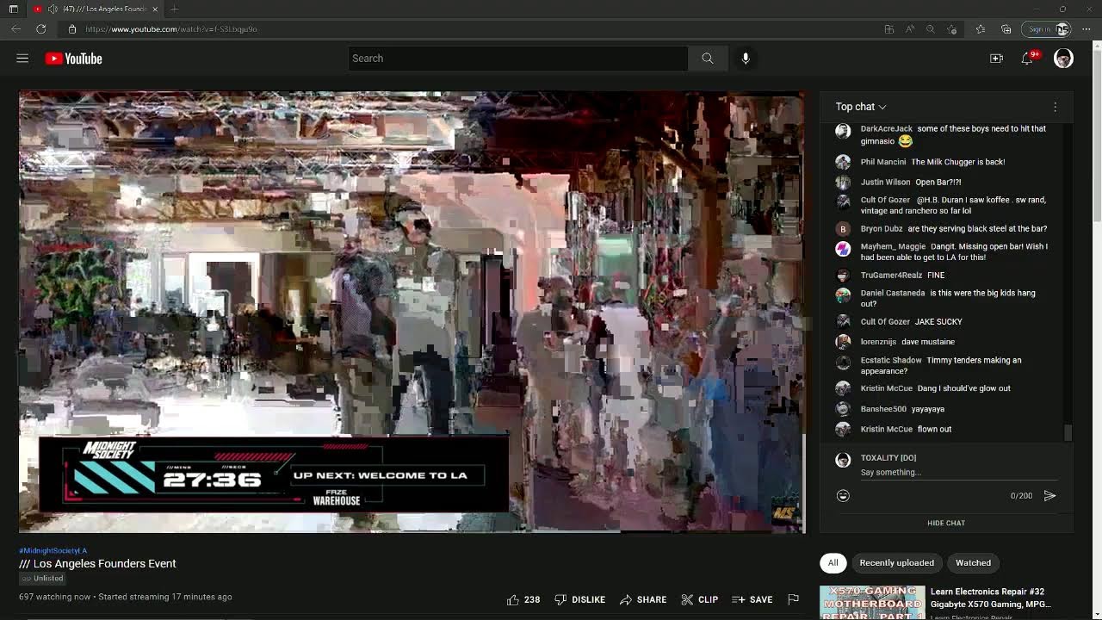Open the Create video icon
The width and height of the screenshot is (1102, 620).
[996, 59]
